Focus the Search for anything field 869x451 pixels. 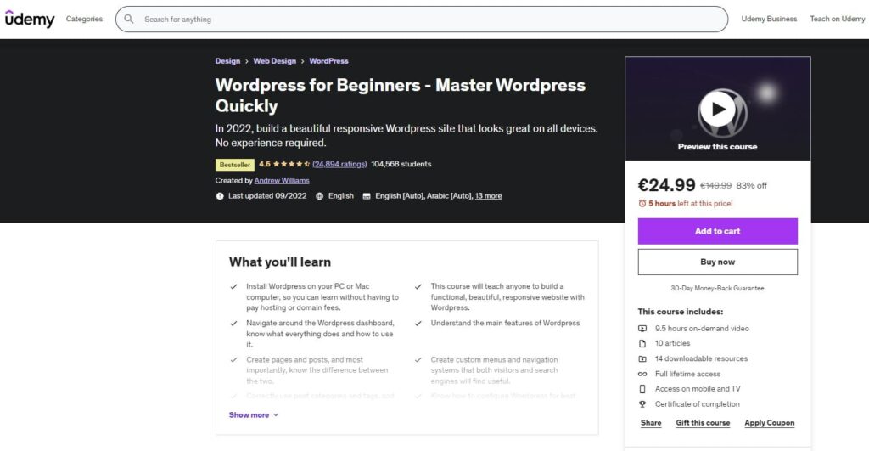[422, 19]
